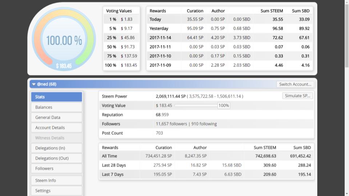Click the Post Count value 703
Viewport: 349px width, 196px height.
[159, 133]
